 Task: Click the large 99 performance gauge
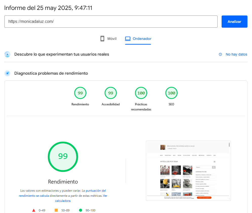click(x=63, y=157)
